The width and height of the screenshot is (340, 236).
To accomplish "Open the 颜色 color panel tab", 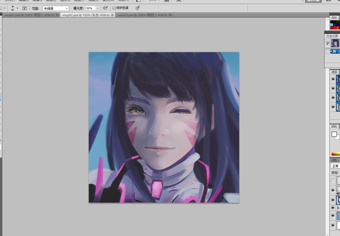I will [x=334, y=127].
